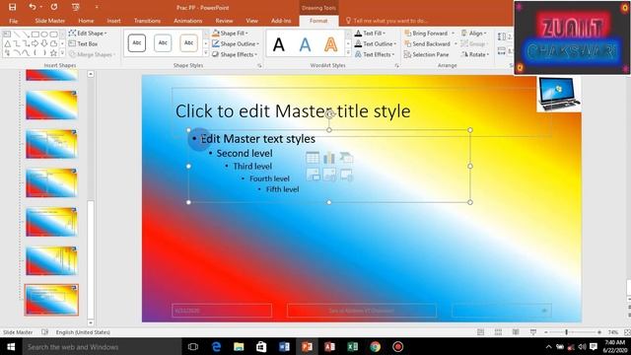Switch to Normal view in status bar
This screenshot has height=355, width=631.
[x=480, y=332]
